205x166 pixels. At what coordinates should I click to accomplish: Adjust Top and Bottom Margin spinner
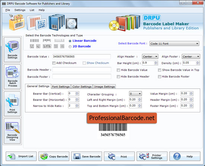pyautogui.click(x=140, y=106)
